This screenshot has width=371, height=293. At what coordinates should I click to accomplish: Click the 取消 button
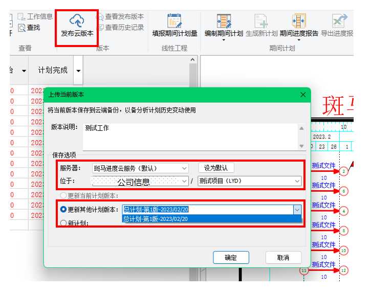[x=283, y=257]
